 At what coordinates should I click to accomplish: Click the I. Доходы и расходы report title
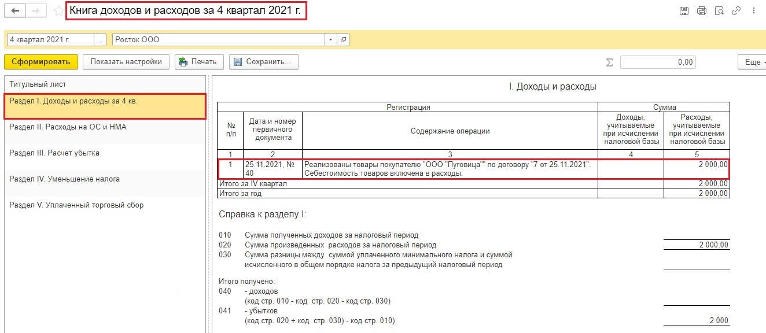(553, 87)
